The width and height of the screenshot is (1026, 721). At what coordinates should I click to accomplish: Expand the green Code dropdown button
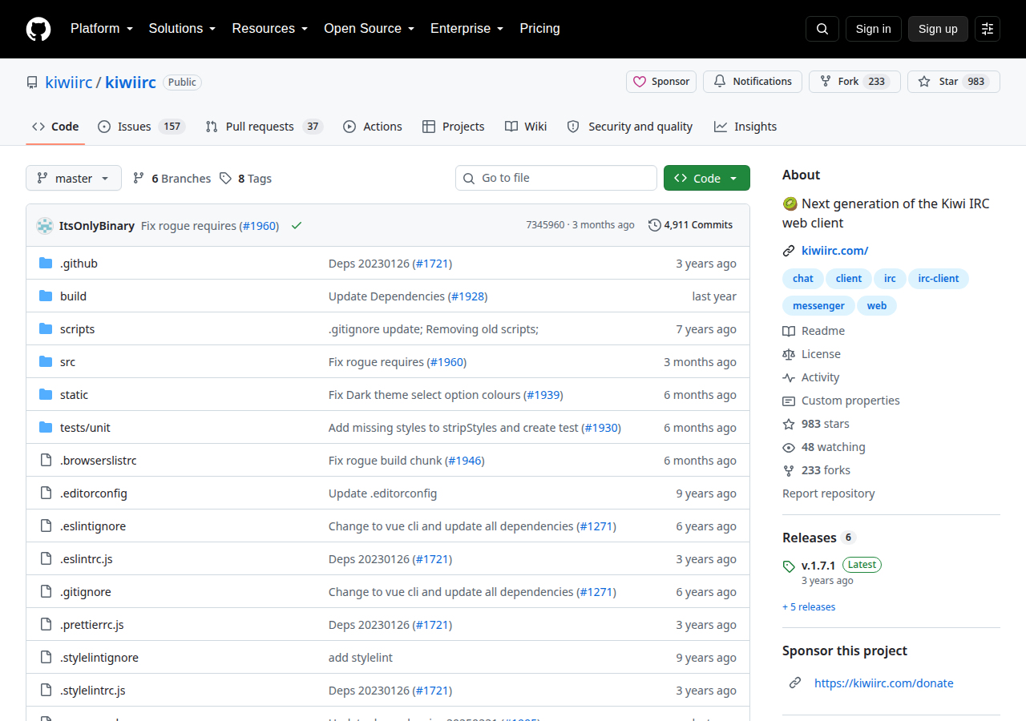[707, 178]
